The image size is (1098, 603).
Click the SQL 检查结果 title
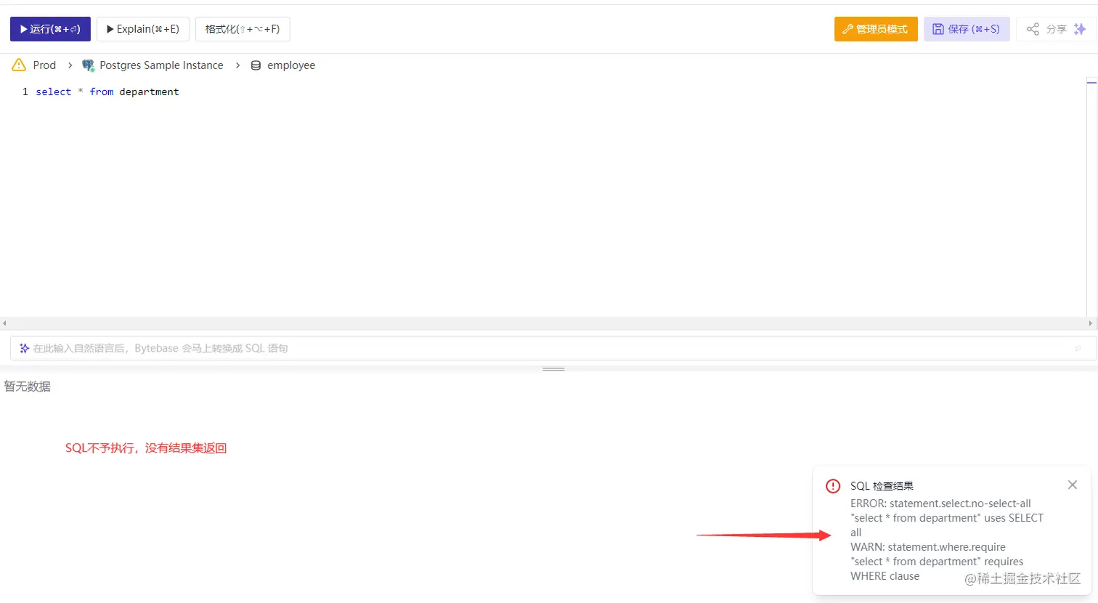click(x=882, y=486)
